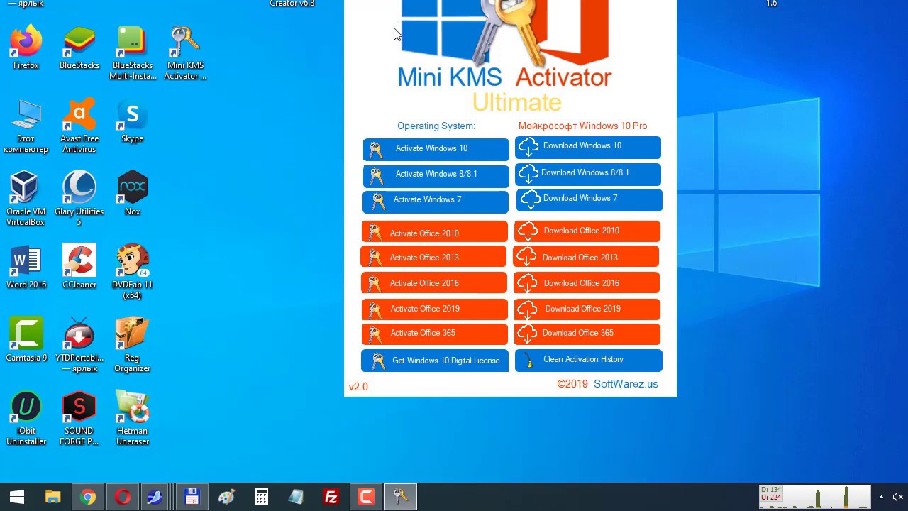This screenshot has height=511, width=908.
Task: Open Camtasia recorder taskbar icon
Action: [365, 497]
